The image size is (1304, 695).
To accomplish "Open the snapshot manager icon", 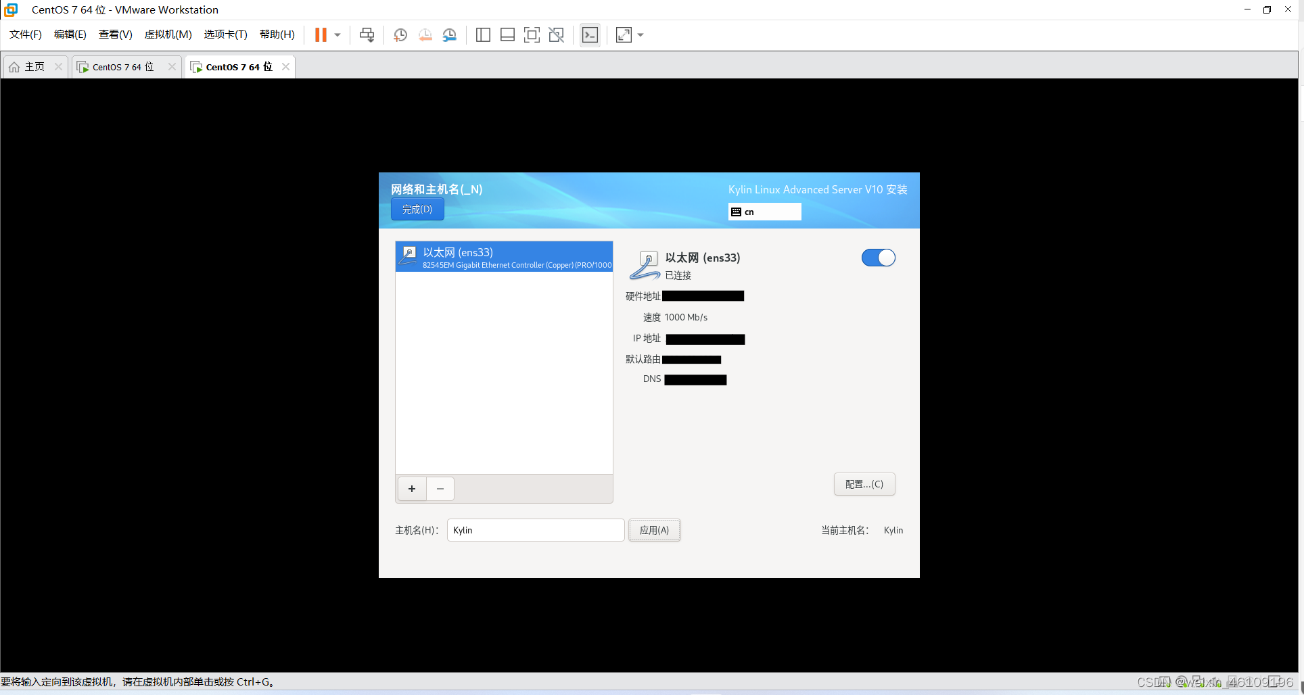I will [x=450, y=35].
